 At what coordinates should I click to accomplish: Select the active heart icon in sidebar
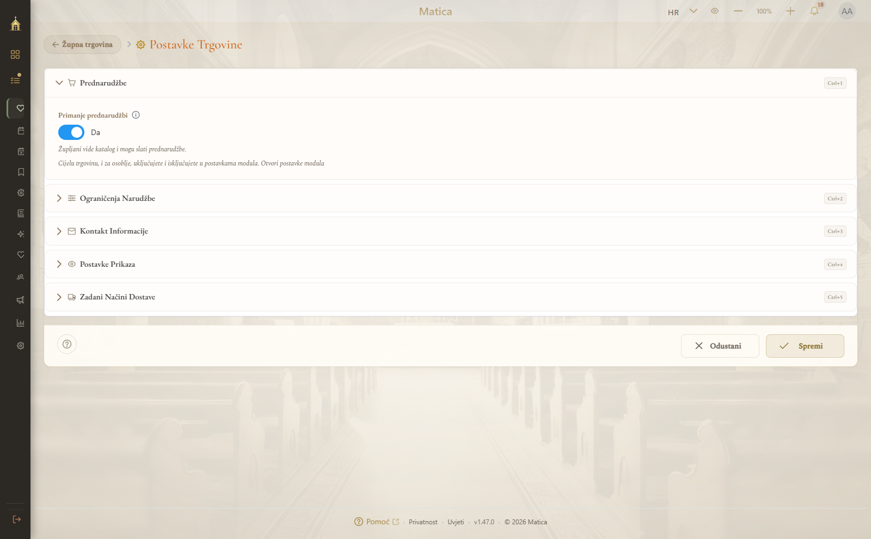pos(21,108)
